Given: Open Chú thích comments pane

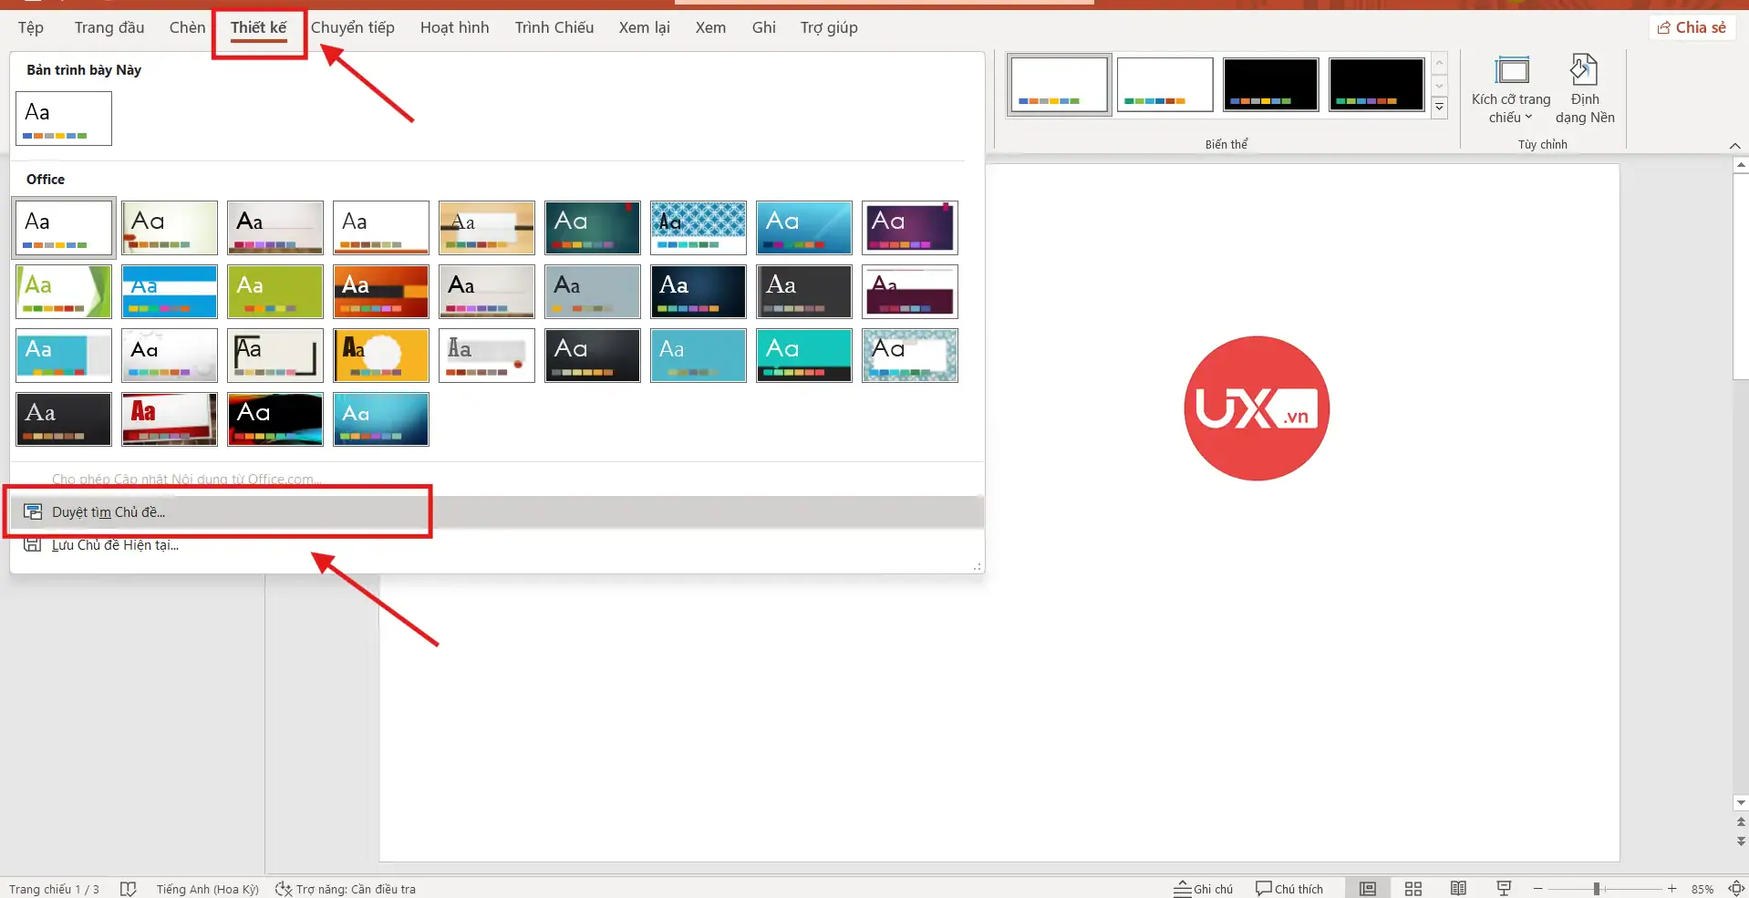Looking at the screenshot, I should click(1288, 889).
